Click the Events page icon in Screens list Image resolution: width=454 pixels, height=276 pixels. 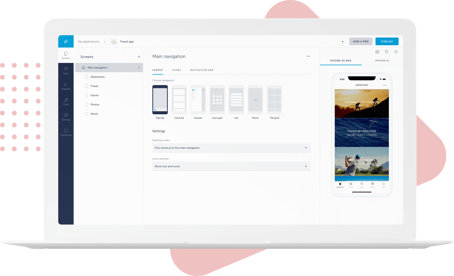87,95
